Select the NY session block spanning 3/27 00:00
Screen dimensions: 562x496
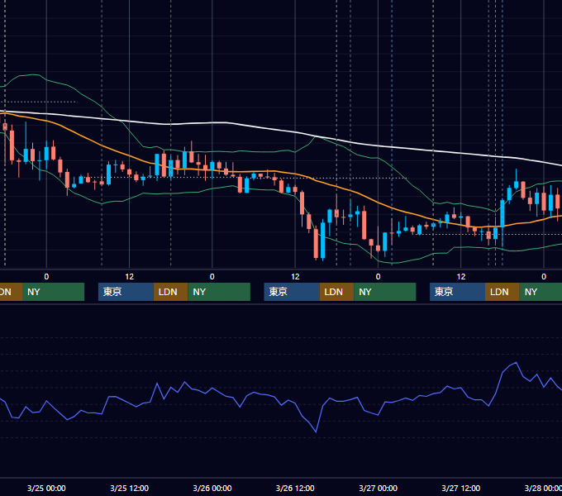pos(385,292)
